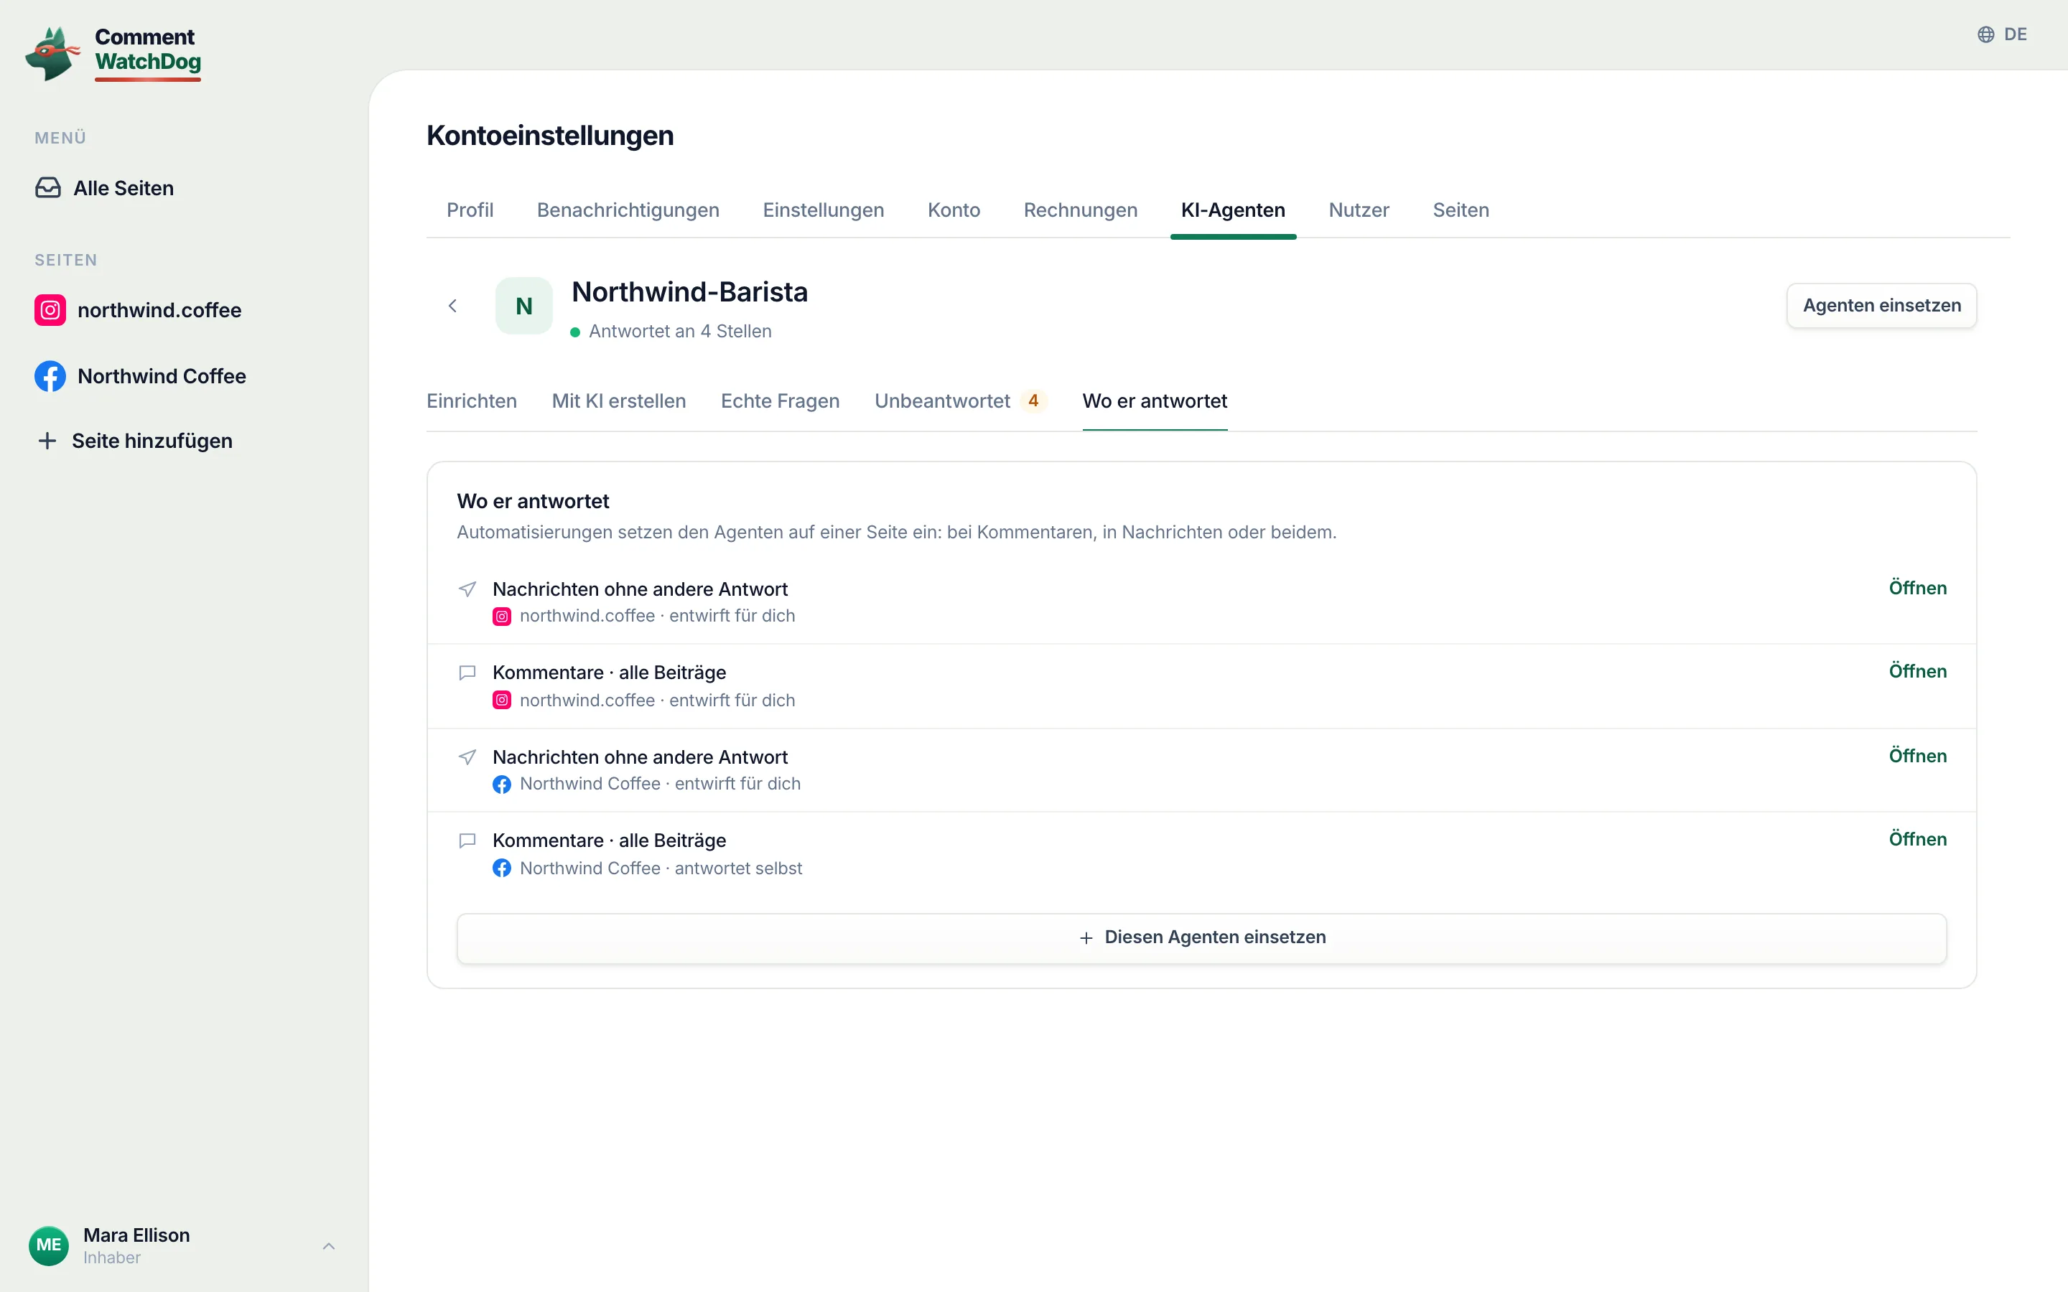Click 'Northwind Coffee · antwortet selbst' text
Viewport: 2068px width, 1292px height.
click(x=661, y=869)
